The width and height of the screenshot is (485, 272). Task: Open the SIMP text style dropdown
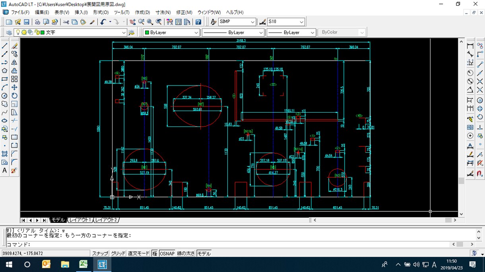(237, 22)
